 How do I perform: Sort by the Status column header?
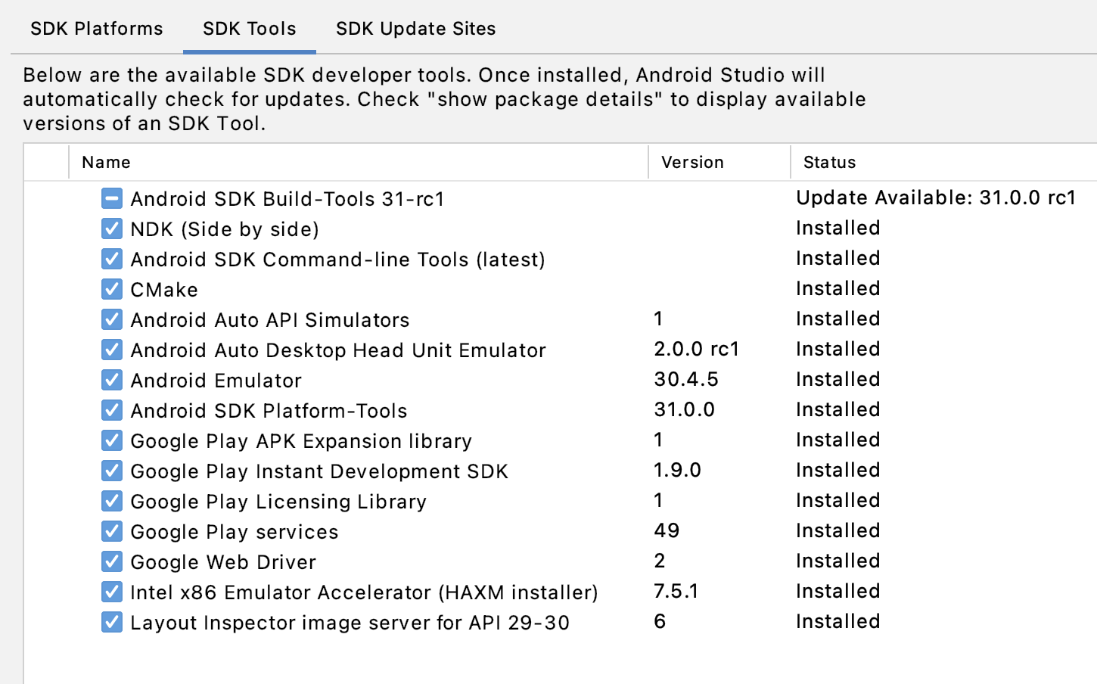[x=944, y=162]
